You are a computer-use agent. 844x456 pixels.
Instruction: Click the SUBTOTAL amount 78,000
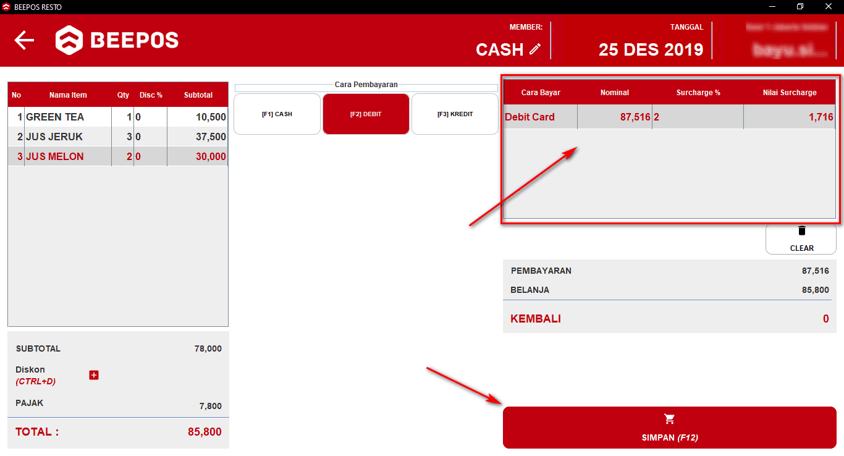[x=208, y=348]
